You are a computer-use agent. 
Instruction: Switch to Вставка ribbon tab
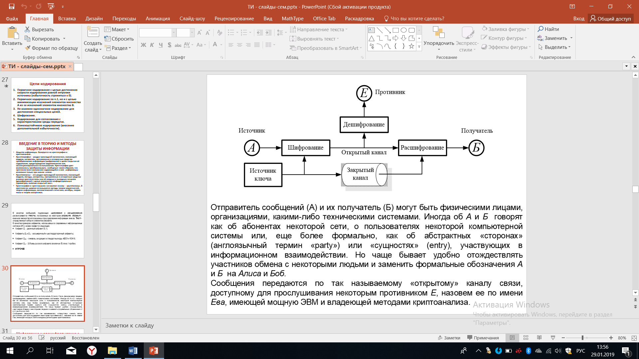[67, 19]
